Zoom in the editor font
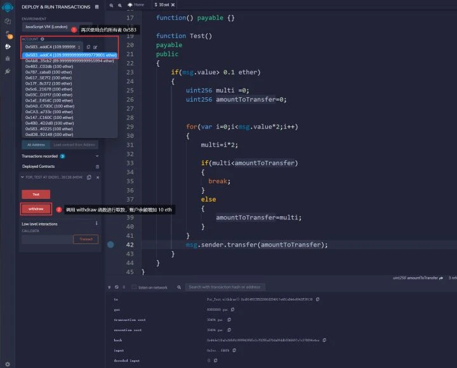Screen dimensions: 457x368 tap(120, 5)
